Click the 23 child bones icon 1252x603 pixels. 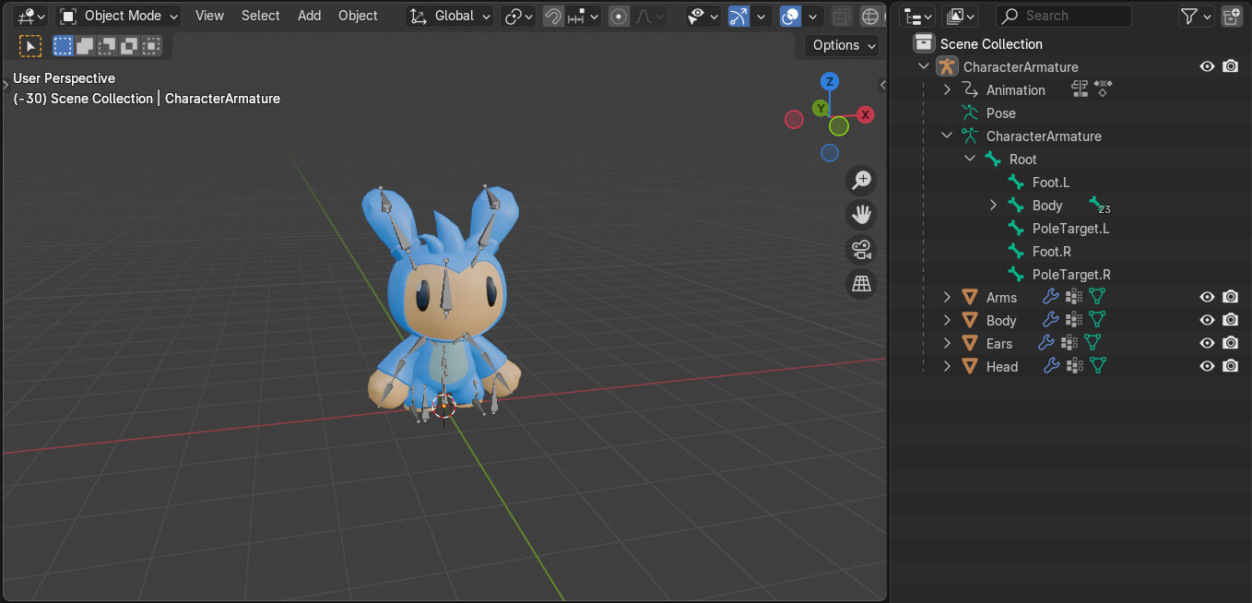pos(1098,205)
